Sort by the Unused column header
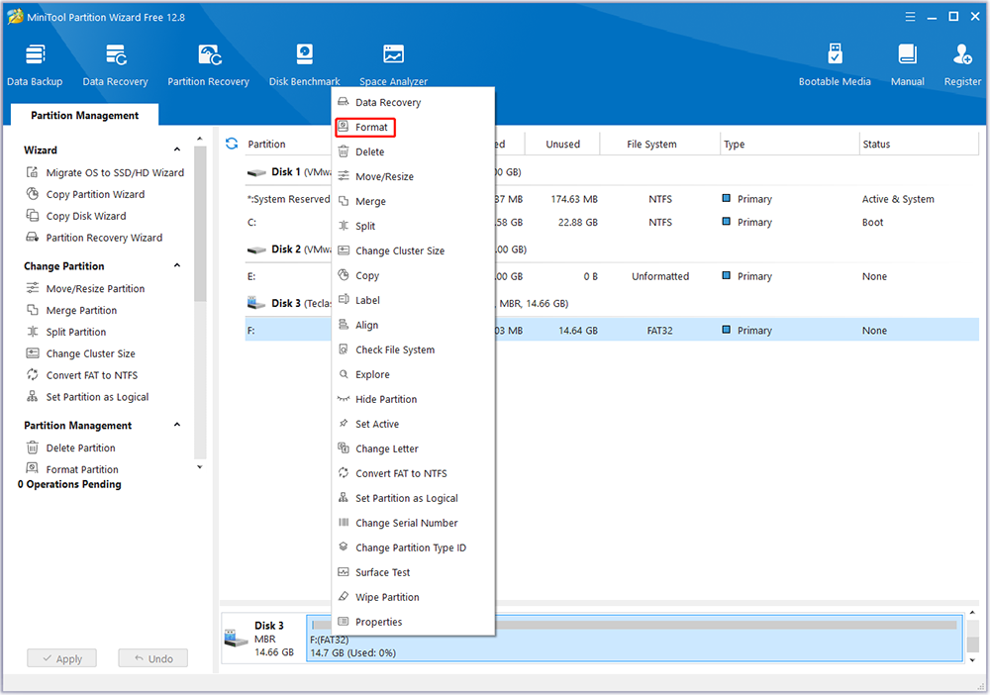This screenshot has width=990, height=695. pos(562,144)
